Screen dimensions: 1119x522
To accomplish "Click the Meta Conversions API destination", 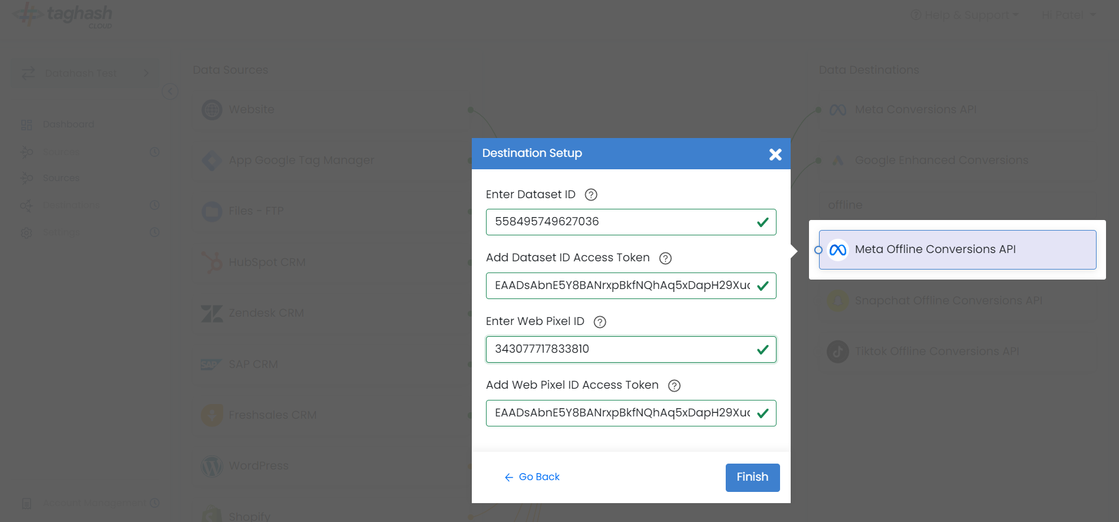I will (957, 110).
